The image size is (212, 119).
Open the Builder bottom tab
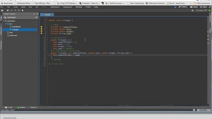[x=21, y=107]
